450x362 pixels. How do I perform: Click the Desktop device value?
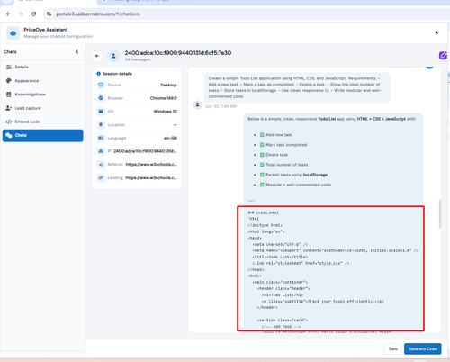click(168, 85)
